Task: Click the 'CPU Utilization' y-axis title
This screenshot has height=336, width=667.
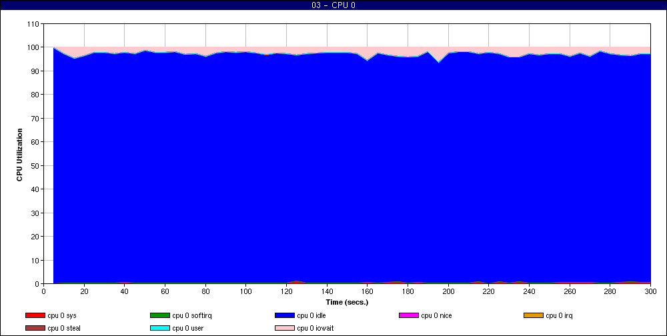Action: pos(19,155)
